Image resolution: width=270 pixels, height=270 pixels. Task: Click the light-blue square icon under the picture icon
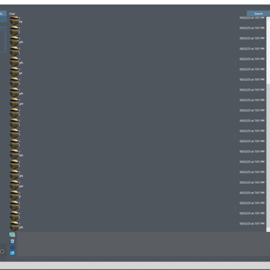click(12, 241)
